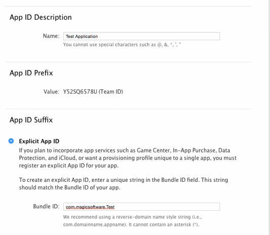The image size is (270, 235).
Task: Click the Bundle ID input field
Action: [x=141, y=207]
